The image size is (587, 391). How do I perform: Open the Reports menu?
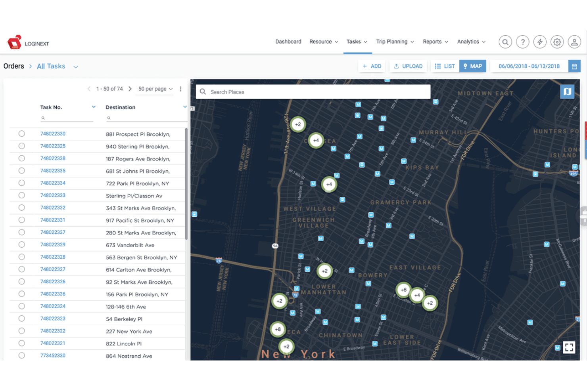click(435, 42)
